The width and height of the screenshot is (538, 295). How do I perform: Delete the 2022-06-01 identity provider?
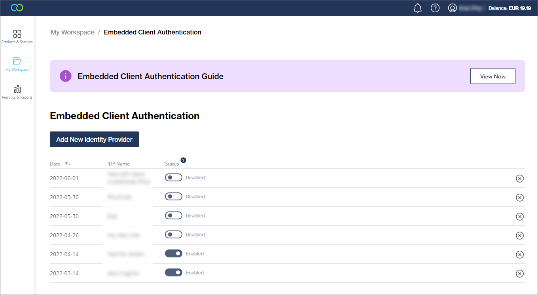520,179
